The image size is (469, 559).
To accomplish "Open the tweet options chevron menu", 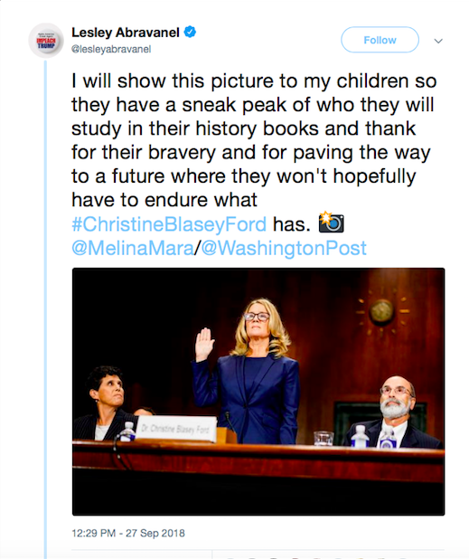I will 438,41.
